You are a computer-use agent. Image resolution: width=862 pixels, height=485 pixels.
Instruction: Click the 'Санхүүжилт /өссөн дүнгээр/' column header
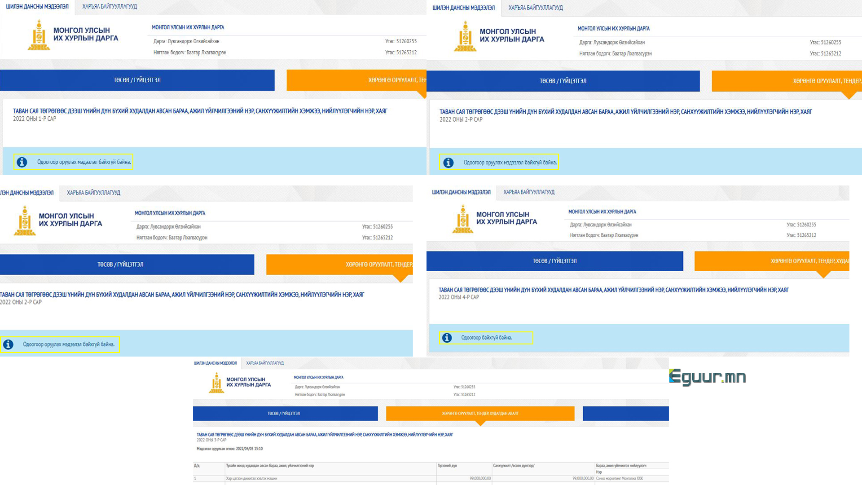514,466
